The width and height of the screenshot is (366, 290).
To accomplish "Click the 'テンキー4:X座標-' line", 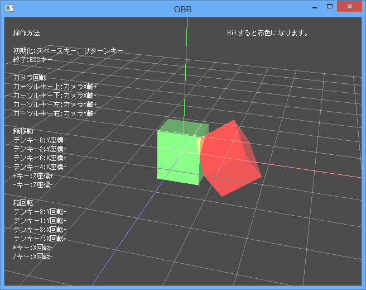I will click(40, 167).
